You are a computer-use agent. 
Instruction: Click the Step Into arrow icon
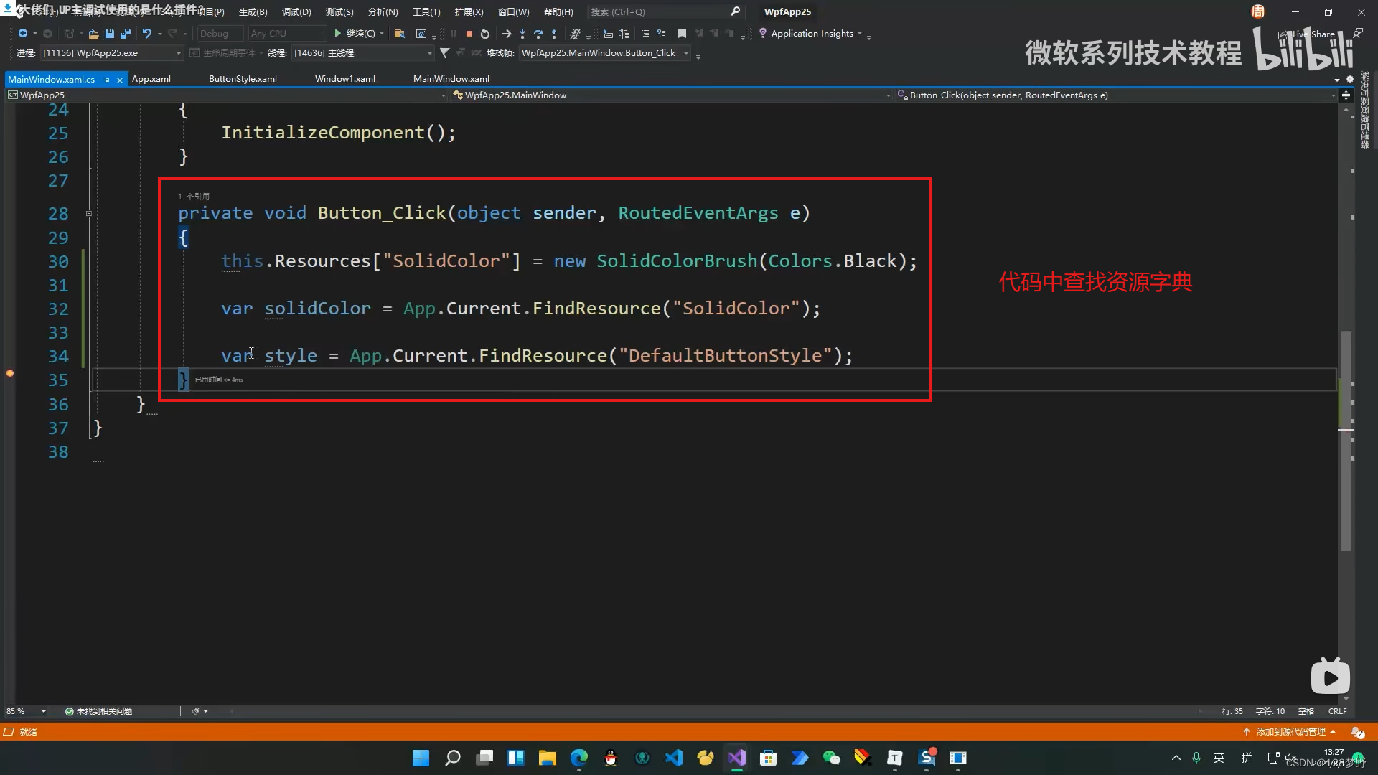point(522,34)
